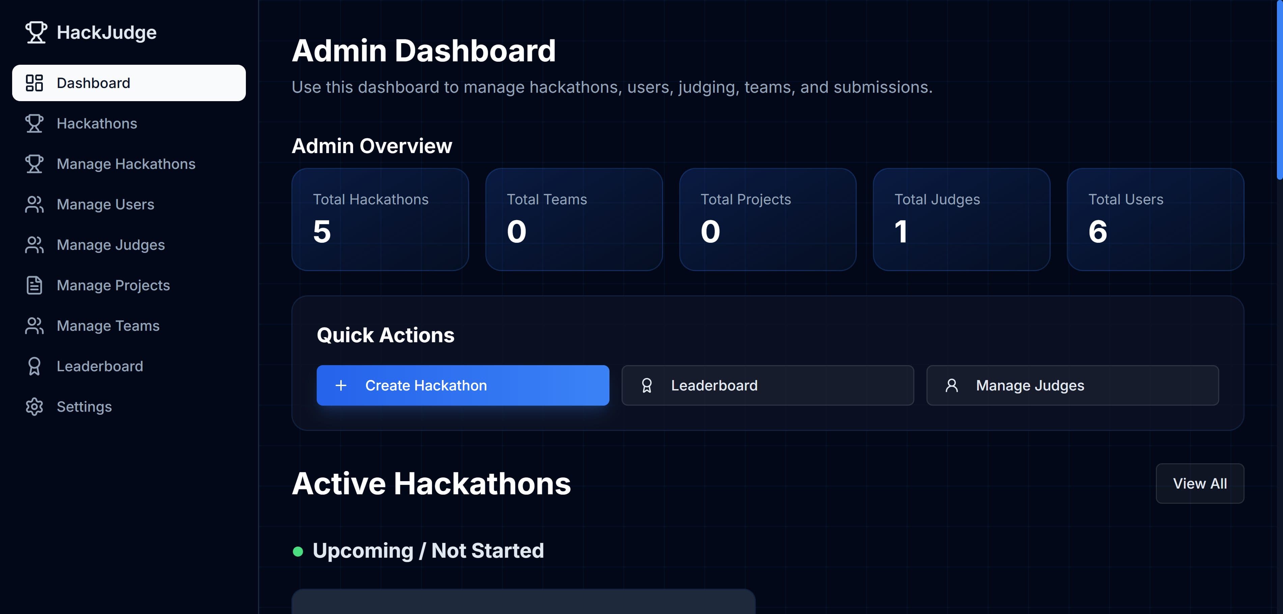Click the page vertical scrollbar thumb
The width and height of the screenshot is (1283, 614).
(x=1280, y=90)
